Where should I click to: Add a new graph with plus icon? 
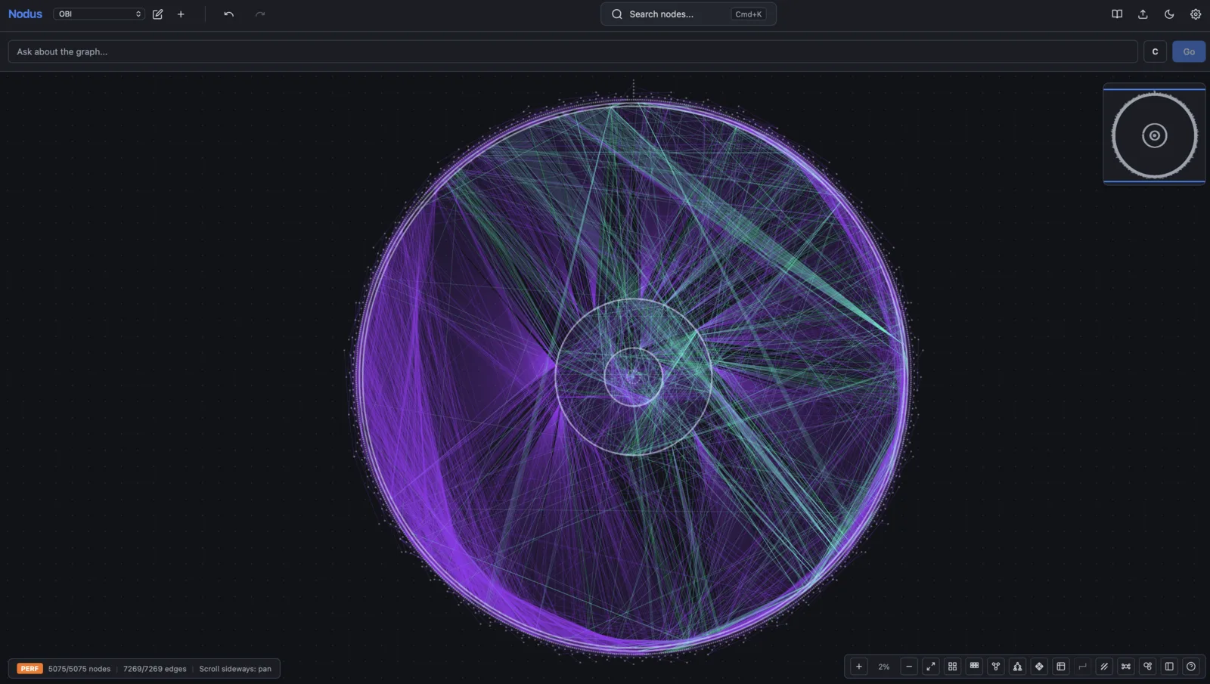click(181, 14)
